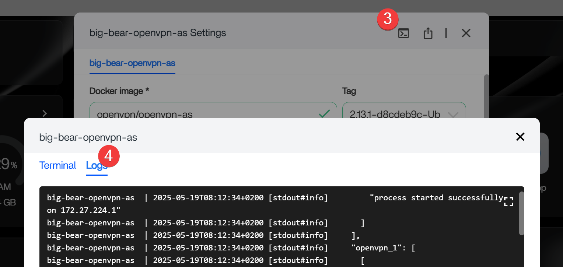Click the "Docker image *" label
Screen dimensions: 563x267
point(119,91)
